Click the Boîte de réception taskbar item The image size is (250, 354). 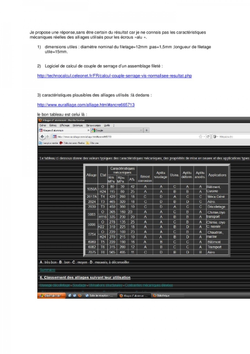pos(99,295)
